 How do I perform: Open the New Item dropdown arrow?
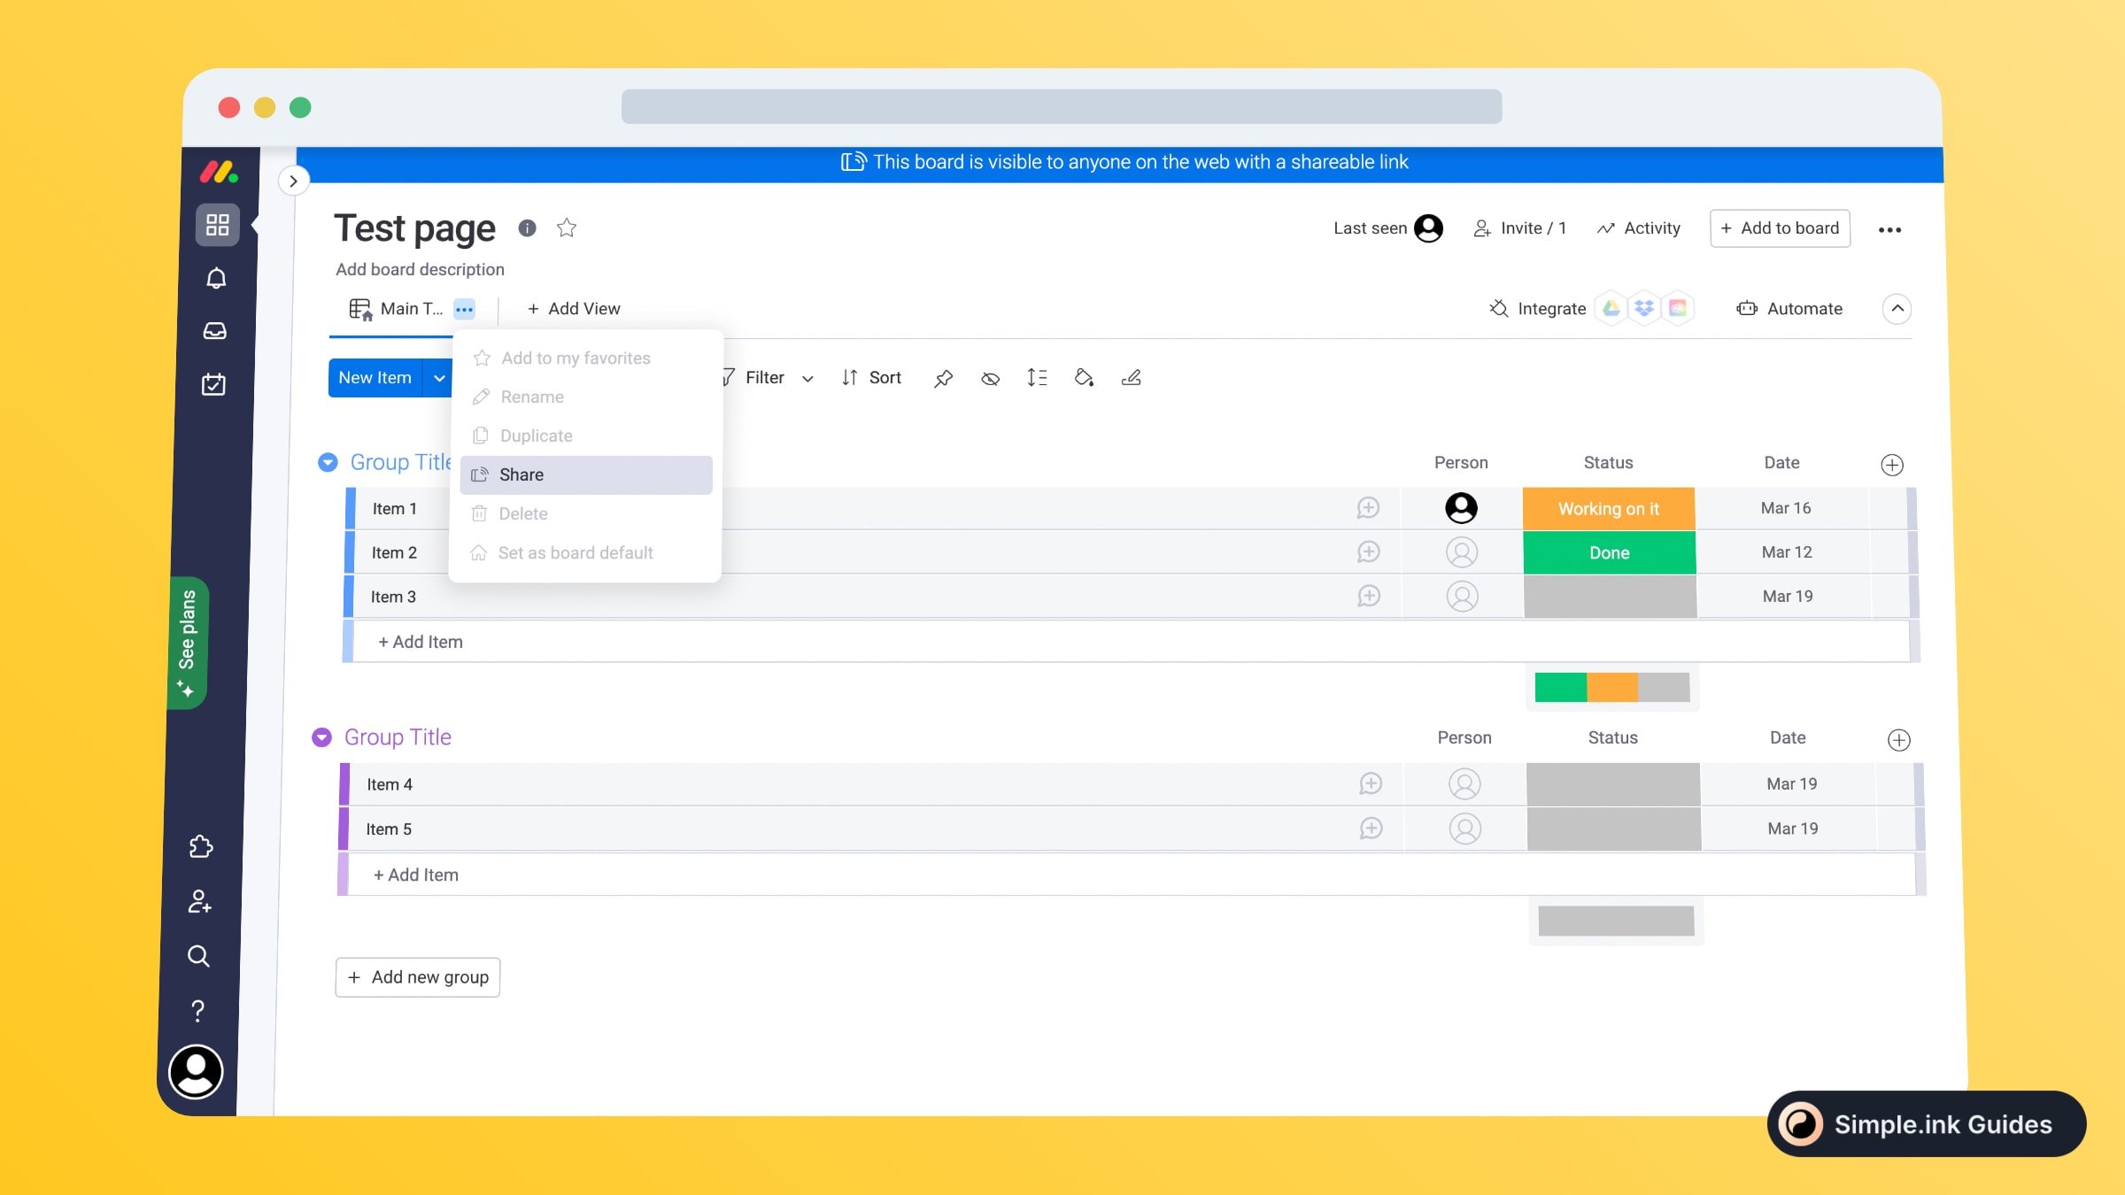coord(439,378)
